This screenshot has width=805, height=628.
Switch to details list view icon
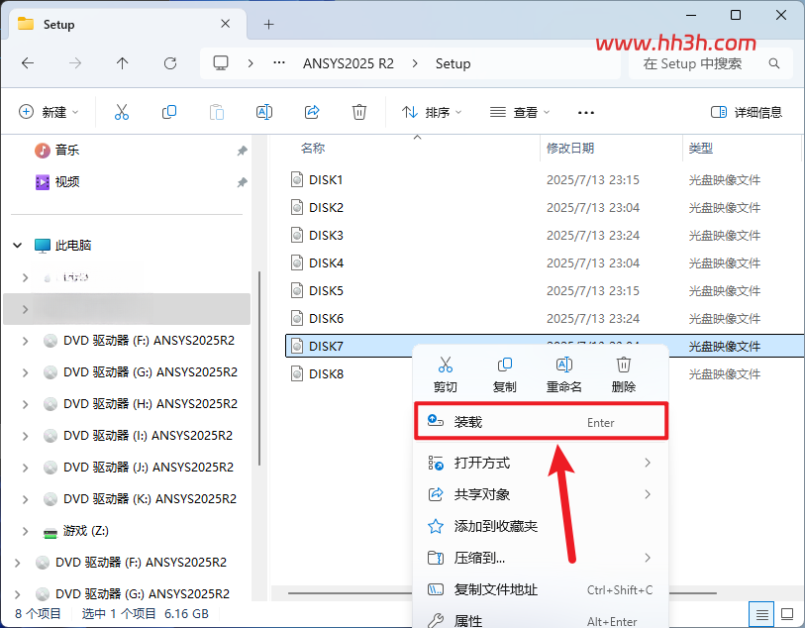pyautogui.click(x=761, y=613)
